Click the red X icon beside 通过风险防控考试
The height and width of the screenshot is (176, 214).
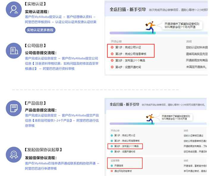[112, 171]
